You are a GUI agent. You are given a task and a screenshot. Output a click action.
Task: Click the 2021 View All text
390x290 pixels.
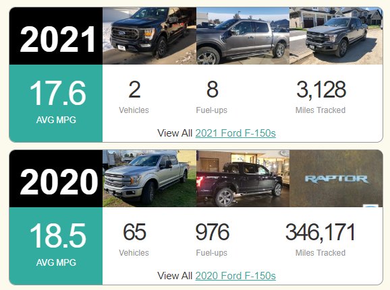(175, 133)
